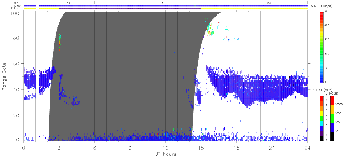
Task: Click the 24 tick on UT hours axis
Action: coord(307,148)
